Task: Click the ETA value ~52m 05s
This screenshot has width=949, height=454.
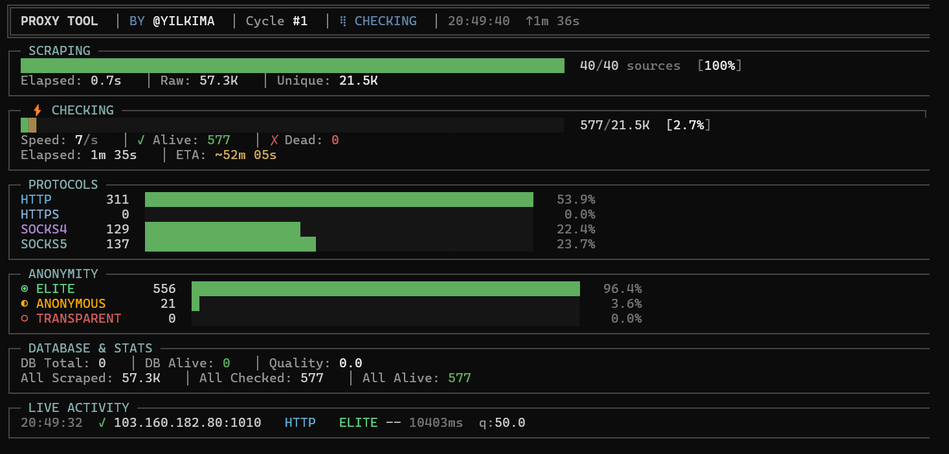Action: tap(245, 155)
